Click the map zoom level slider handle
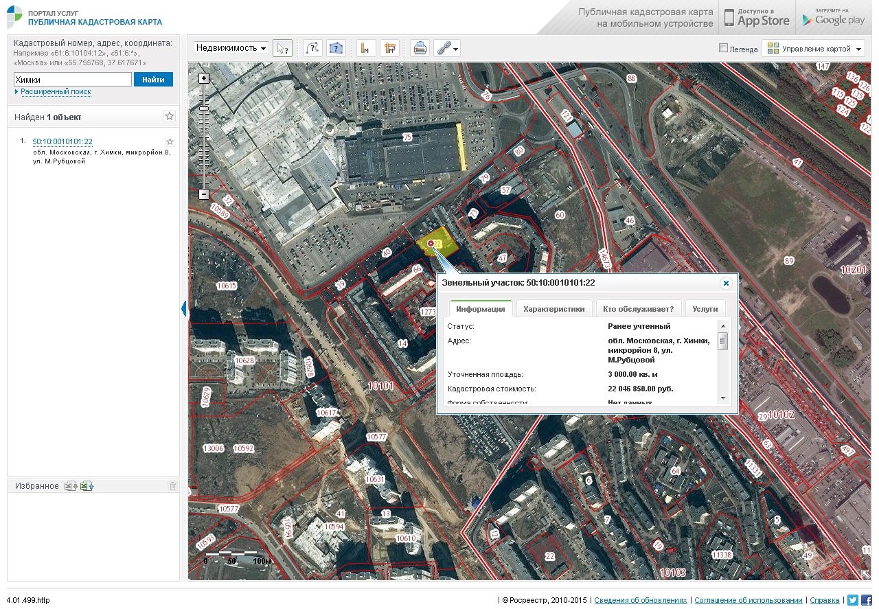This screenshot has width=879, height=609. tap(204, 108)
